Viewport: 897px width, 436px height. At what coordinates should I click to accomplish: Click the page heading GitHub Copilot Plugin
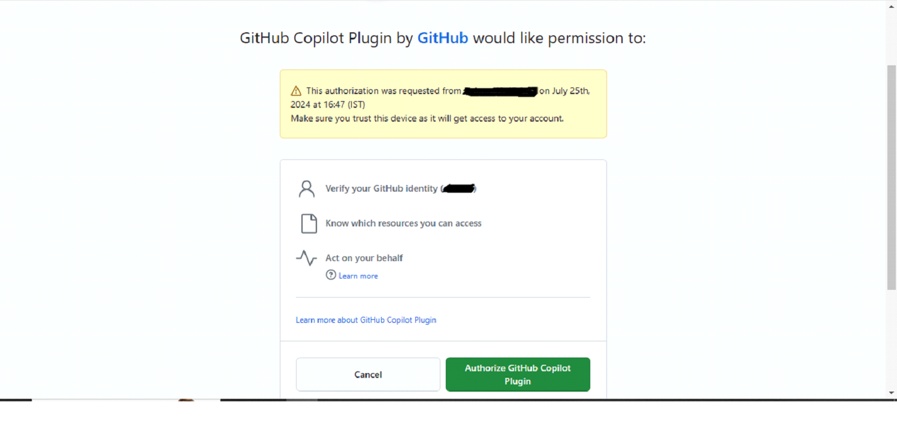point(327,38)
